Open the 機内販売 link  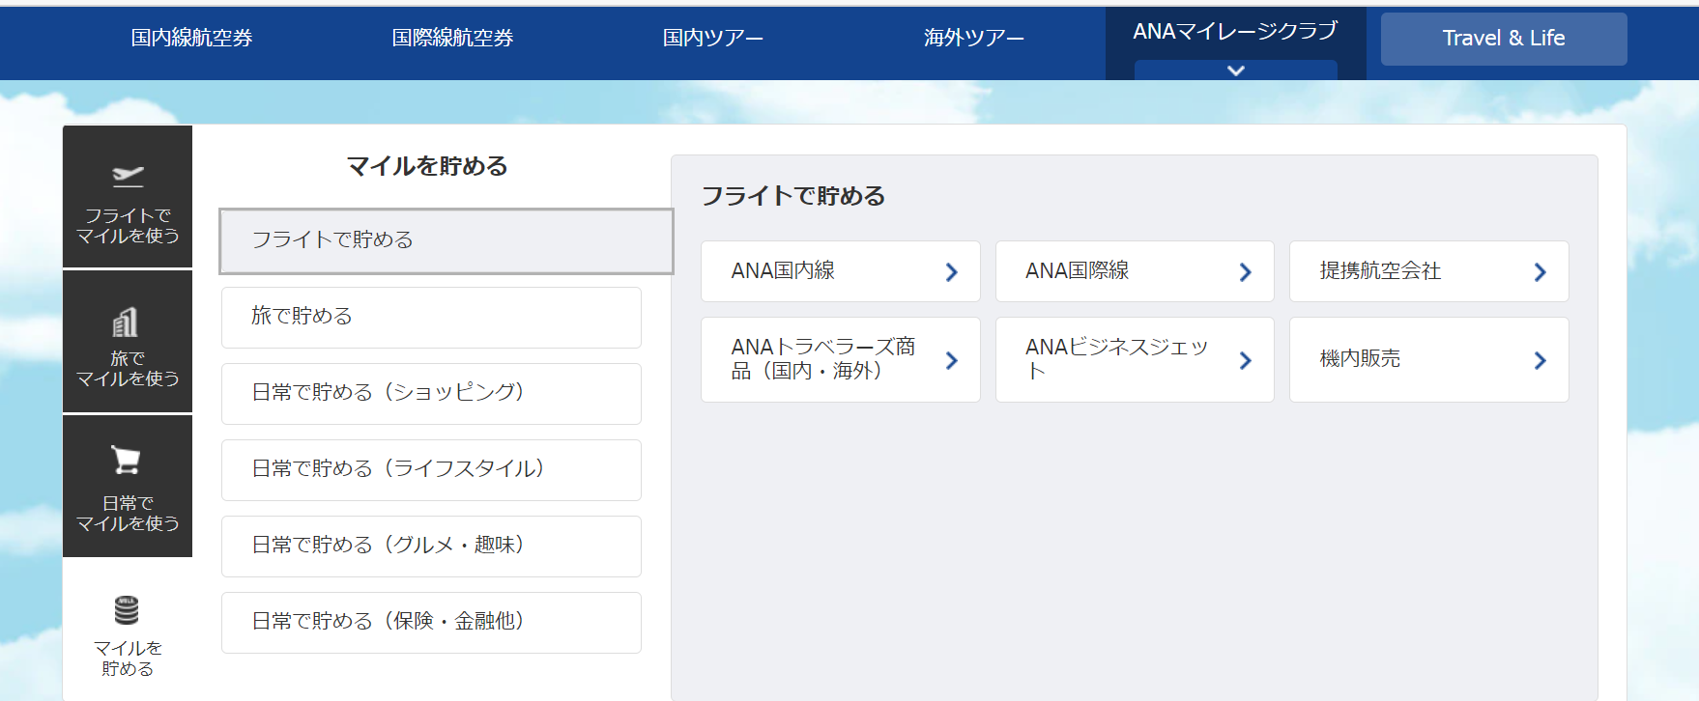[x=1428, y=359]
